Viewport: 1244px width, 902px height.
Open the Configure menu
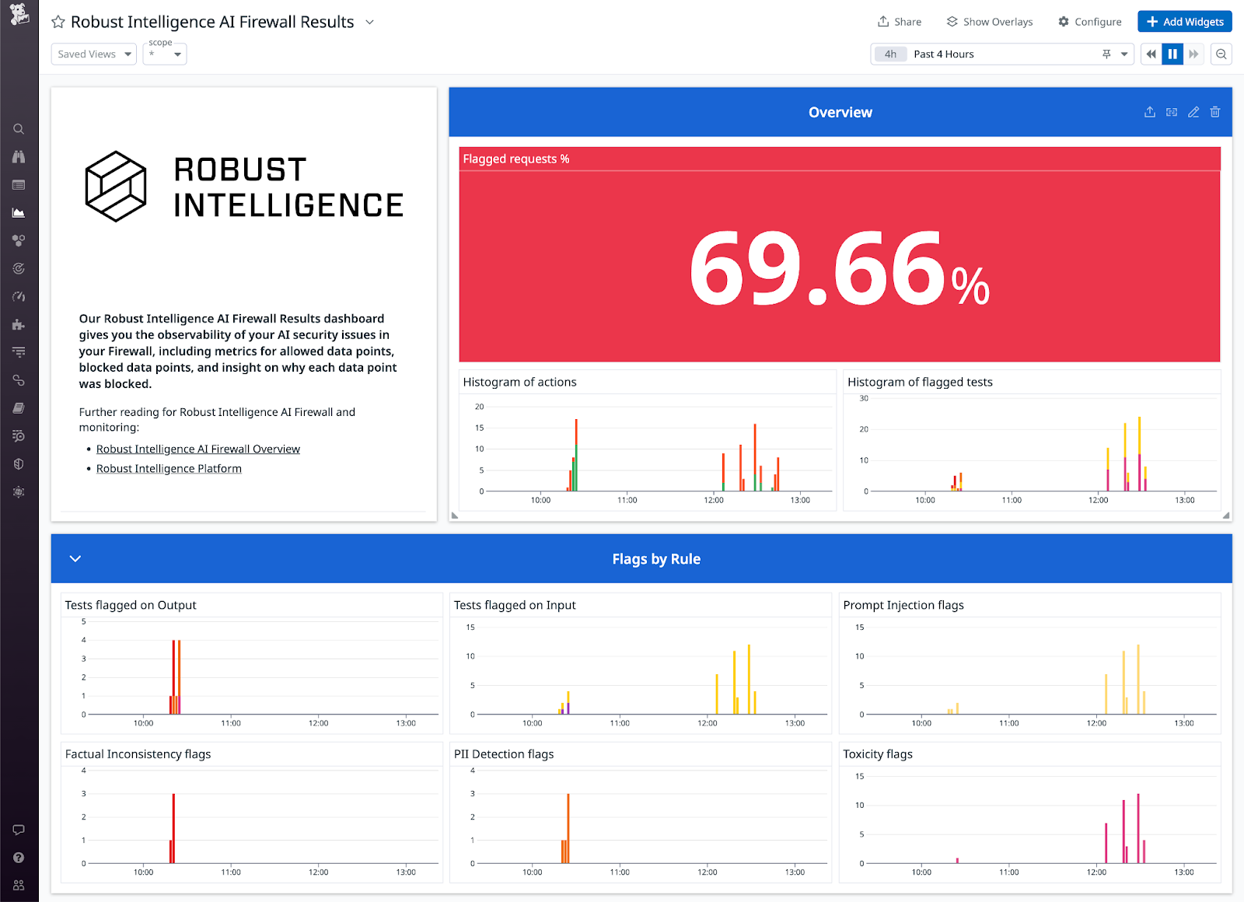click(x=1089, y=21)
